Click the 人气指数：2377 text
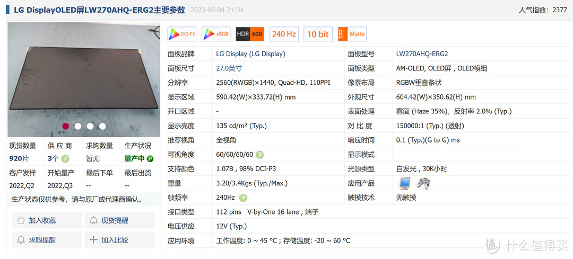 543,10
